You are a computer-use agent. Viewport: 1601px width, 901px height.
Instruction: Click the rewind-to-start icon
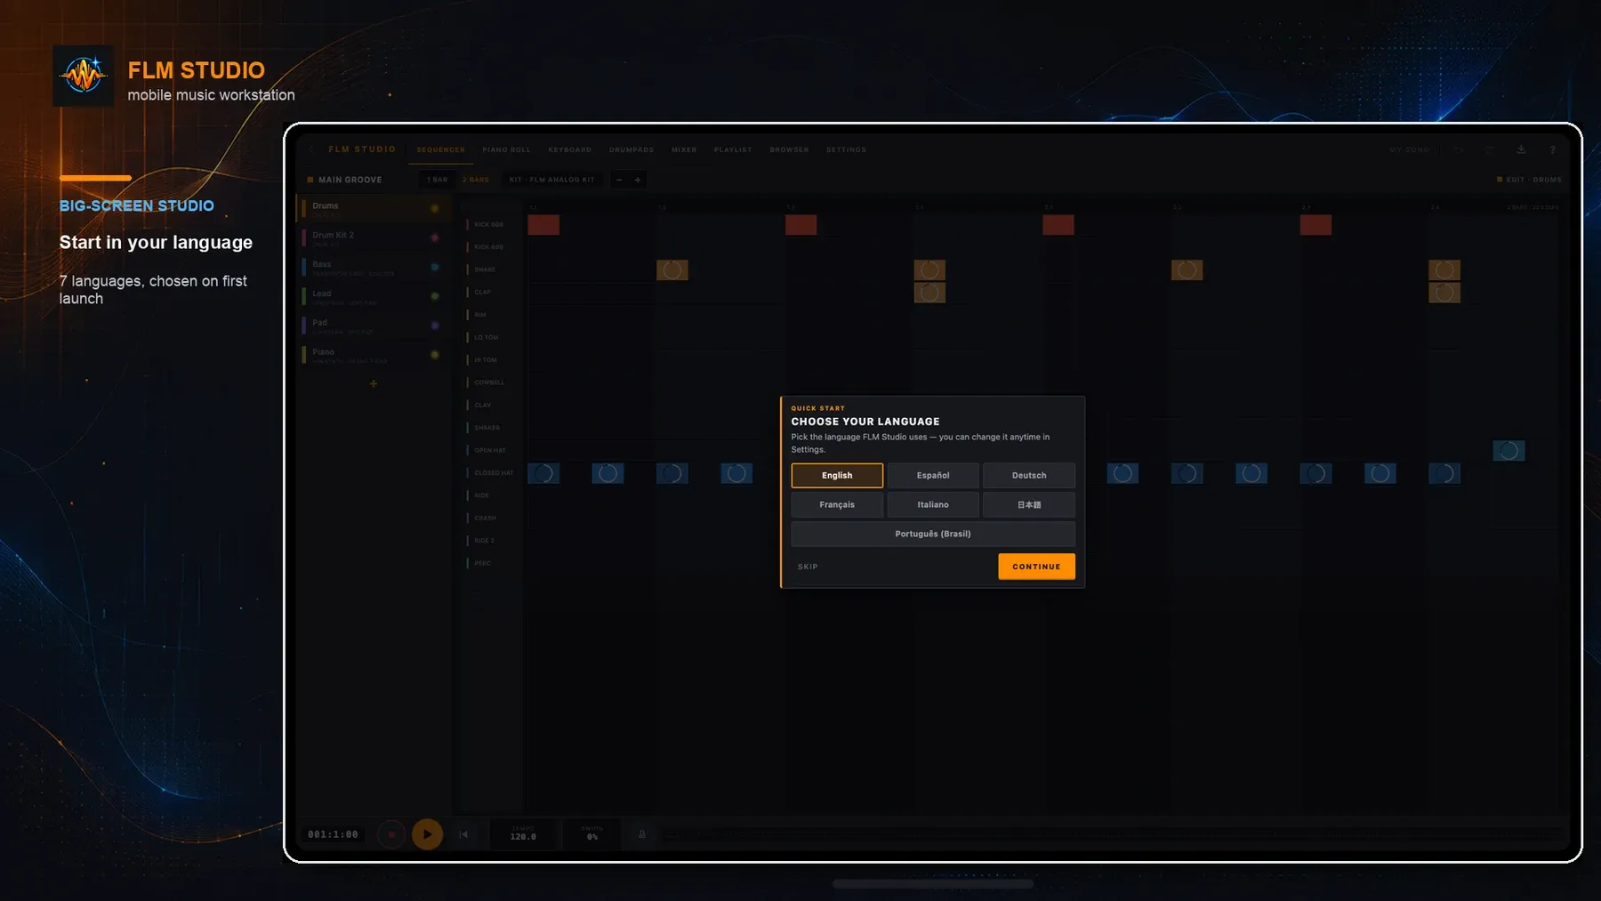pos(463,834)
